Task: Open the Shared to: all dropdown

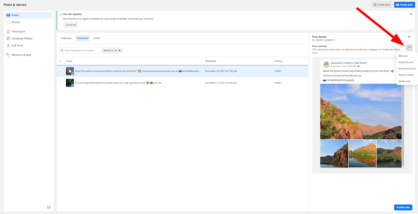Action: (112, 51)
